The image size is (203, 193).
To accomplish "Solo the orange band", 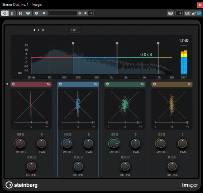I will [x=189, y=84].
